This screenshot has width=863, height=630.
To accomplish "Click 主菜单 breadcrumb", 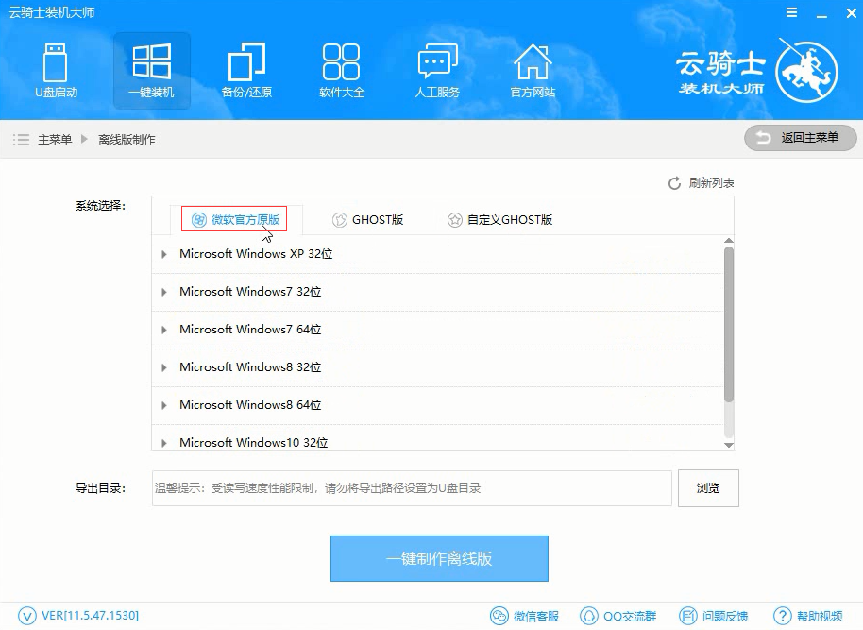I will 55,140.
